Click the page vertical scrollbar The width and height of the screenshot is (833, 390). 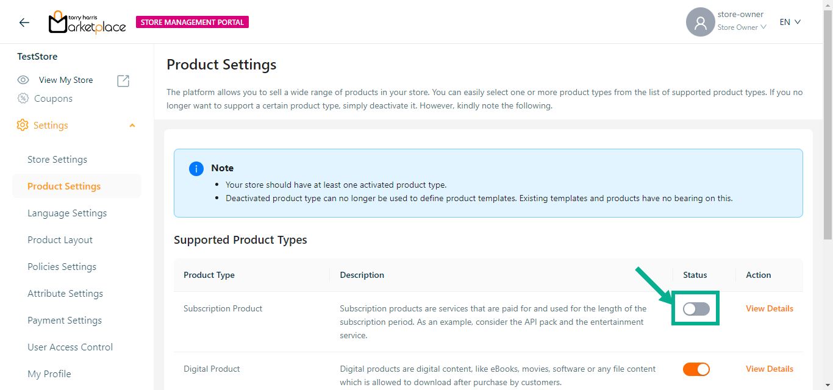click(x=828, y=122)
